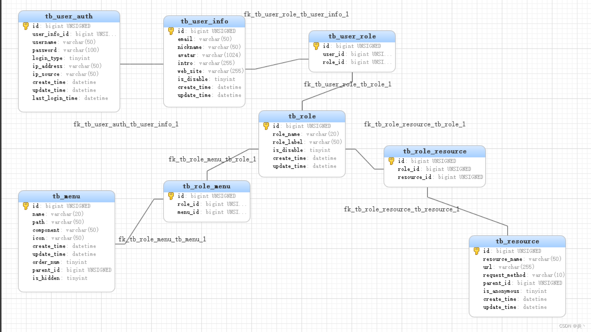Select the role_id field in tb_role_resource
The image size is (591, 332).
[x=434, y=169]
